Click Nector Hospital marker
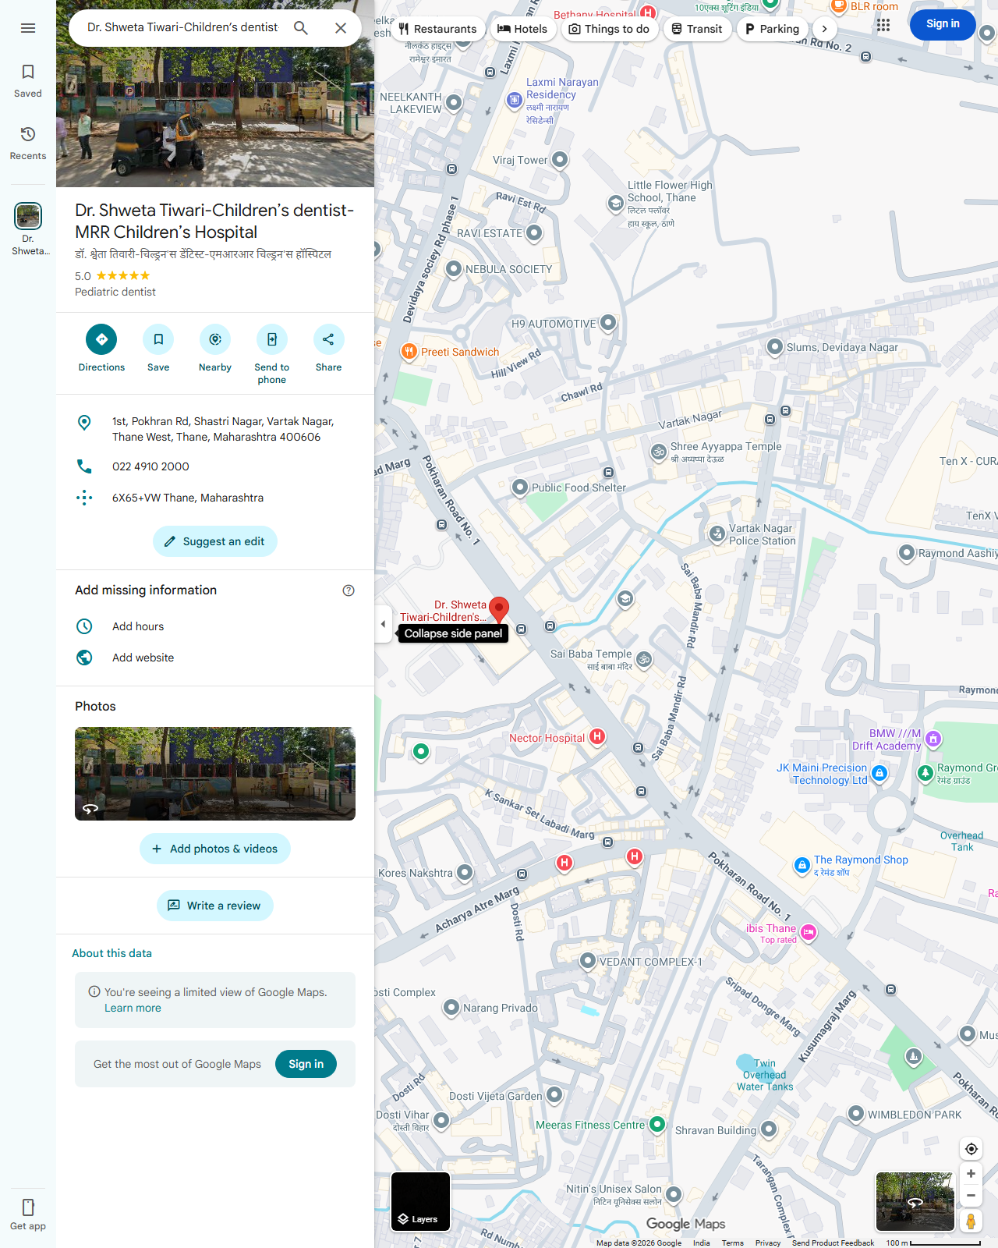 click(x=597, y=736)
